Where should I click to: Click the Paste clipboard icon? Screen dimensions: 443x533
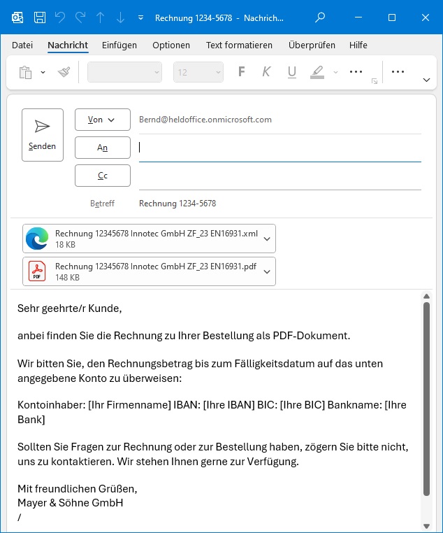pos(26,72)
